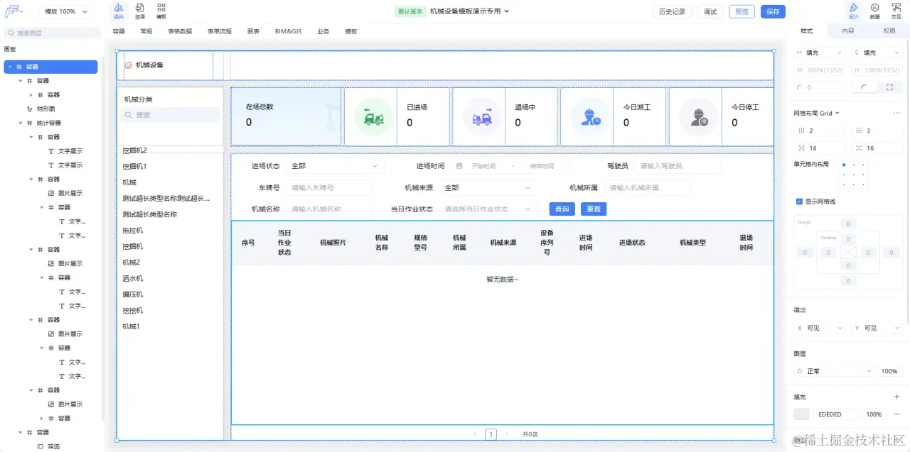The width and height of the screenshot is (910, 452).
Task: Click the blue 设计 brush icon
Action: coord(853,9)
